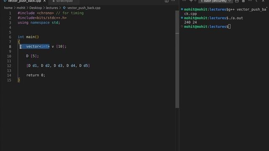Click 'return 0;' statement
The image size is (269, 151).
click(x=36, y=75)
